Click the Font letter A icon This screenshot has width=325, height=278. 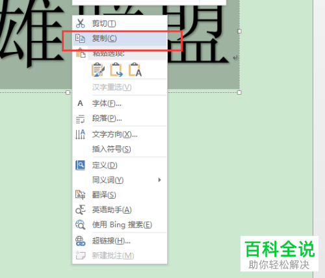pos(80,103)
